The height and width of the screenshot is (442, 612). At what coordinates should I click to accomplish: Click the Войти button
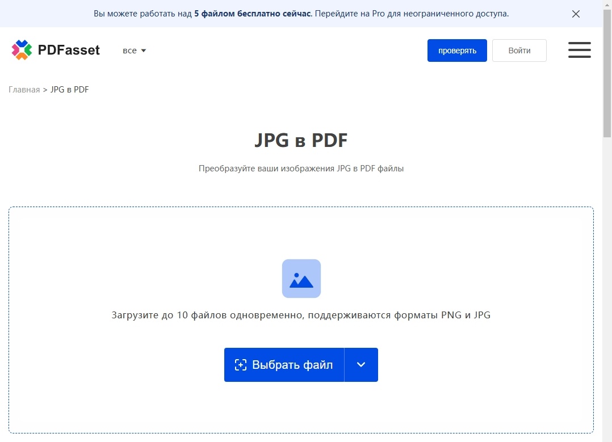click(x=518, y=50)
